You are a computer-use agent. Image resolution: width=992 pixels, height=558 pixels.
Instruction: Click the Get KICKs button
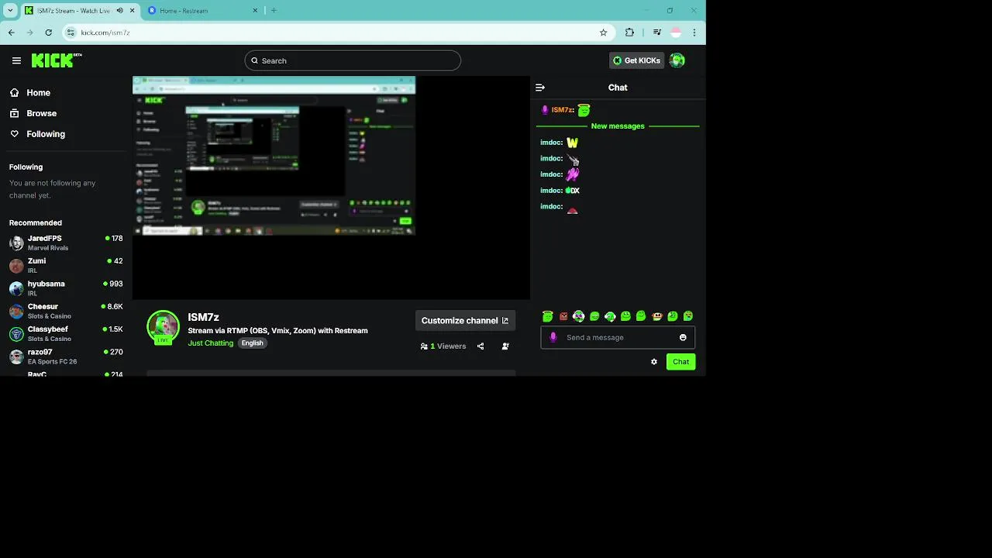tap(636, 60)
